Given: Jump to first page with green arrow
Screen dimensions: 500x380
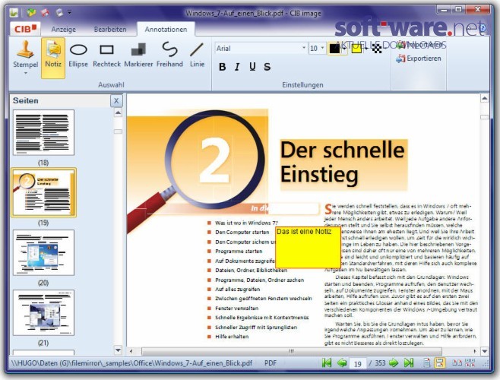Looking at the screenshot, I should [327, 363].
